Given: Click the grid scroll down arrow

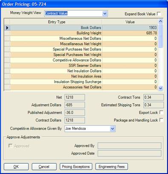Looking at the screenshot, I should (160, 88).
